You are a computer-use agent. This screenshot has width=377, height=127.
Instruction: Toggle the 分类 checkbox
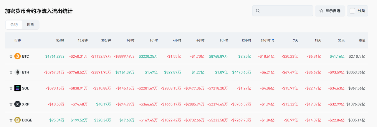click(x=352, y=11)
